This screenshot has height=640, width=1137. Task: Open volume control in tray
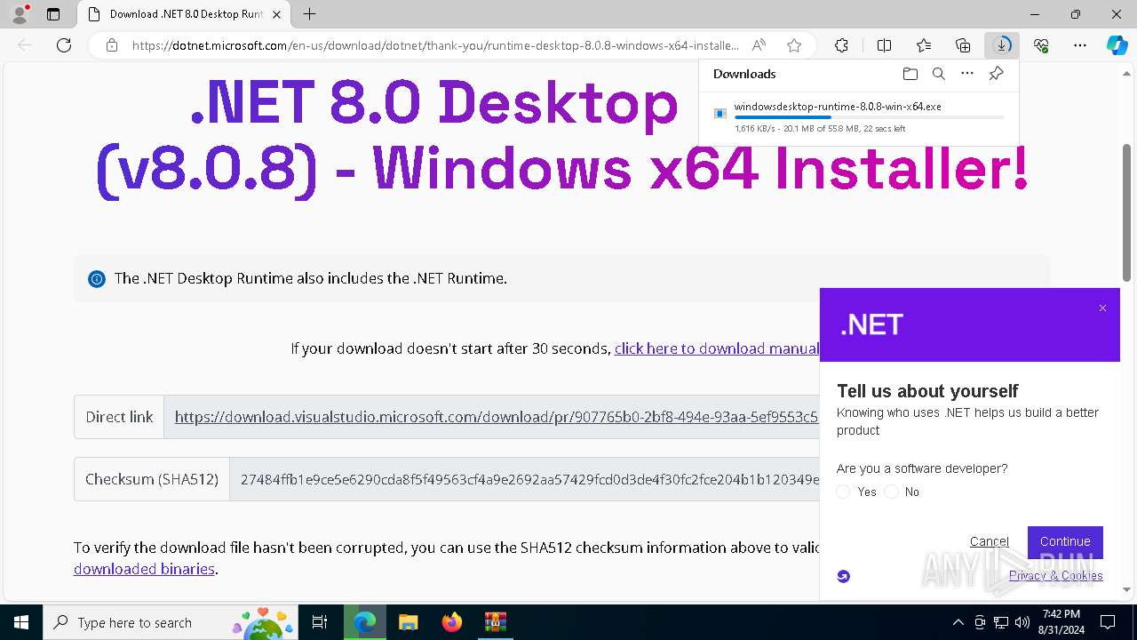coord(1022,622)
